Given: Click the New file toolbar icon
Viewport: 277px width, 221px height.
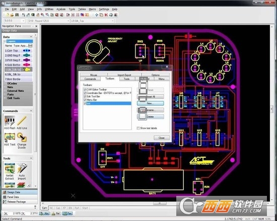Looking at the screenshot, I should pyautogui.click(x=7, y=15).
